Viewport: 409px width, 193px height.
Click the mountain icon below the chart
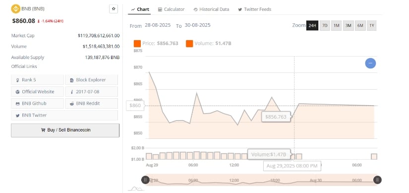coord(136,189)
